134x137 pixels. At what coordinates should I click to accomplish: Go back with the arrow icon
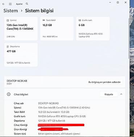click(x=4, y=4)
